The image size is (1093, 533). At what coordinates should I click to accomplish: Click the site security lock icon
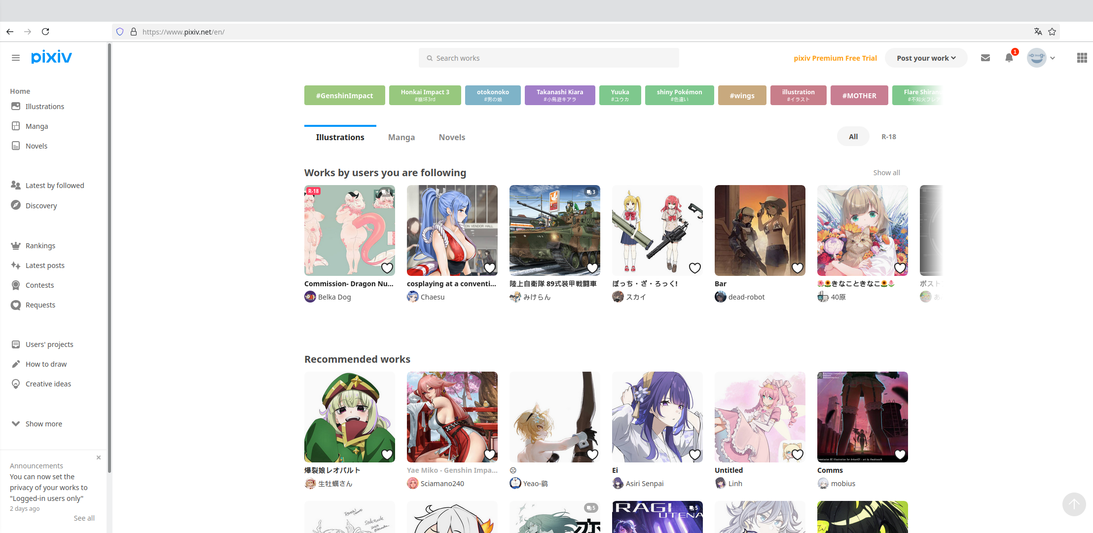pyautogui.click(x=133, y=32)
